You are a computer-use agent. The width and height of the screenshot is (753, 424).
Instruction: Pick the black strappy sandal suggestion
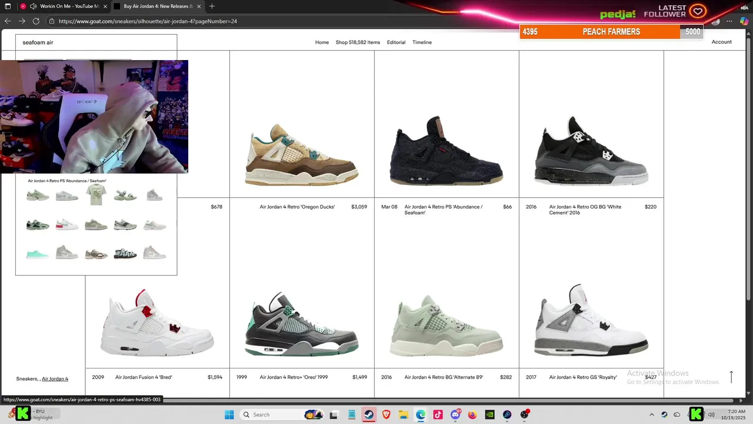tap(125, 254)
